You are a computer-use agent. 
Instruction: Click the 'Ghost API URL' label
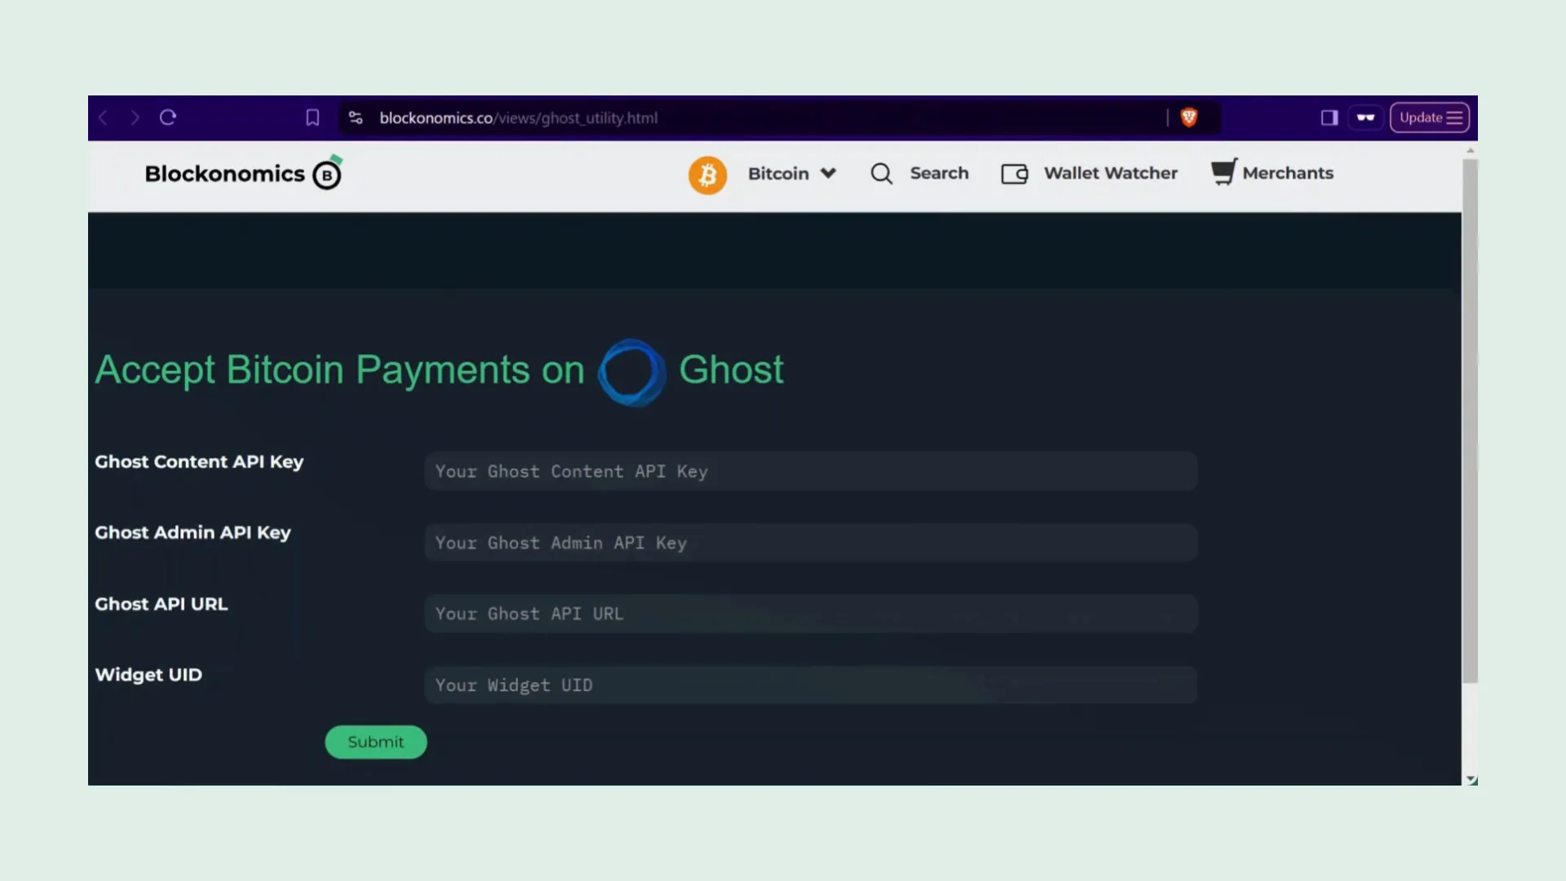pos(161,604)
